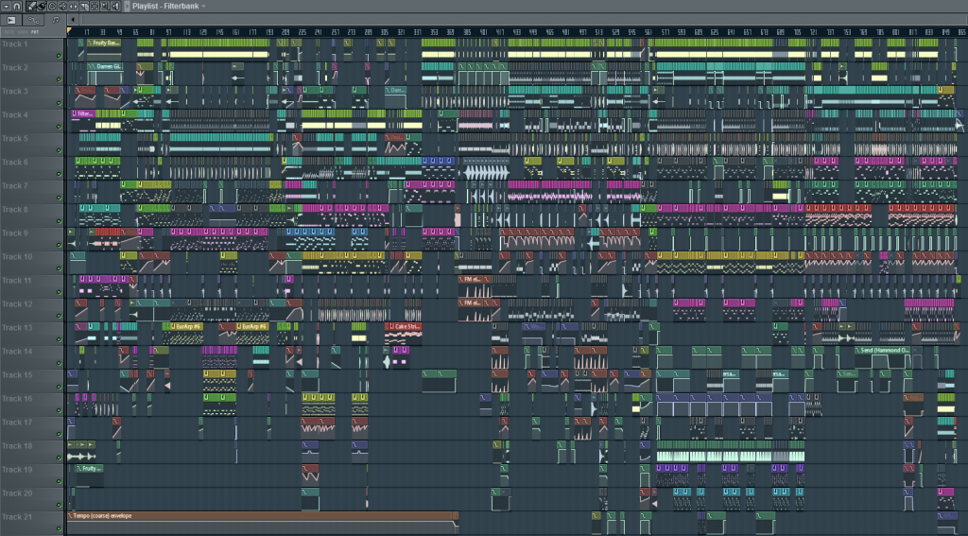Click the PAT label under the clip icons

(35, 32)
